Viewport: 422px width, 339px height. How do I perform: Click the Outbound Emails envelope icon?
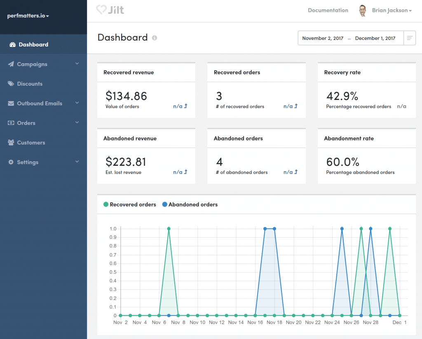click(x=11, y=104)
